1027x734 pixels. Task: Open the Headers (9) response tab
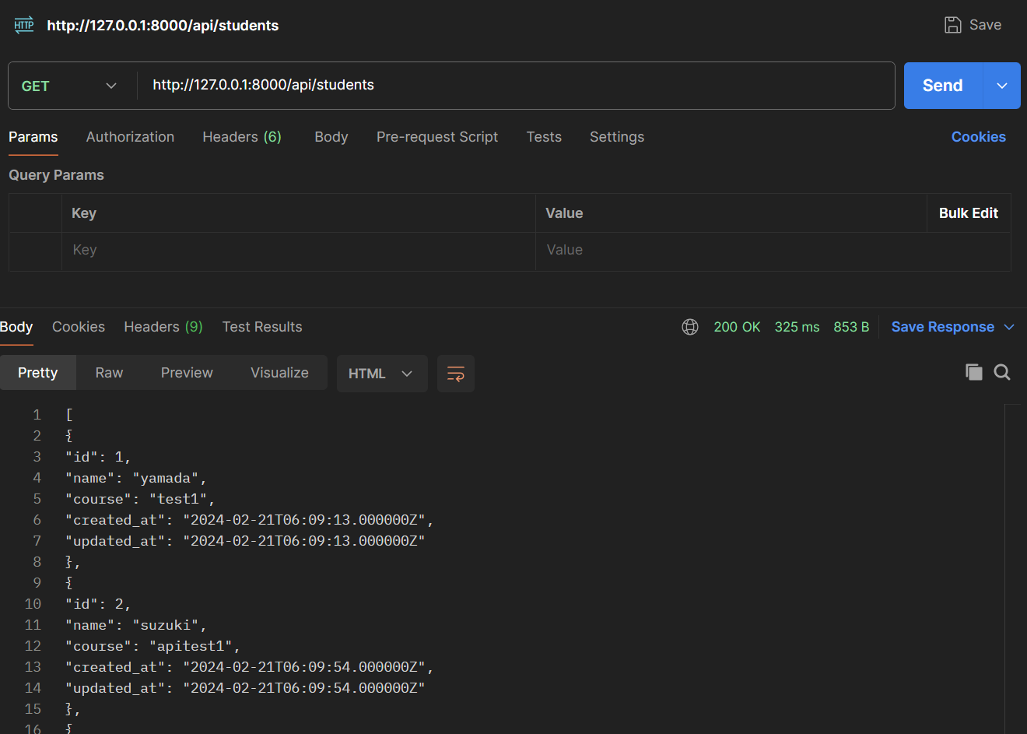[163, 326]
